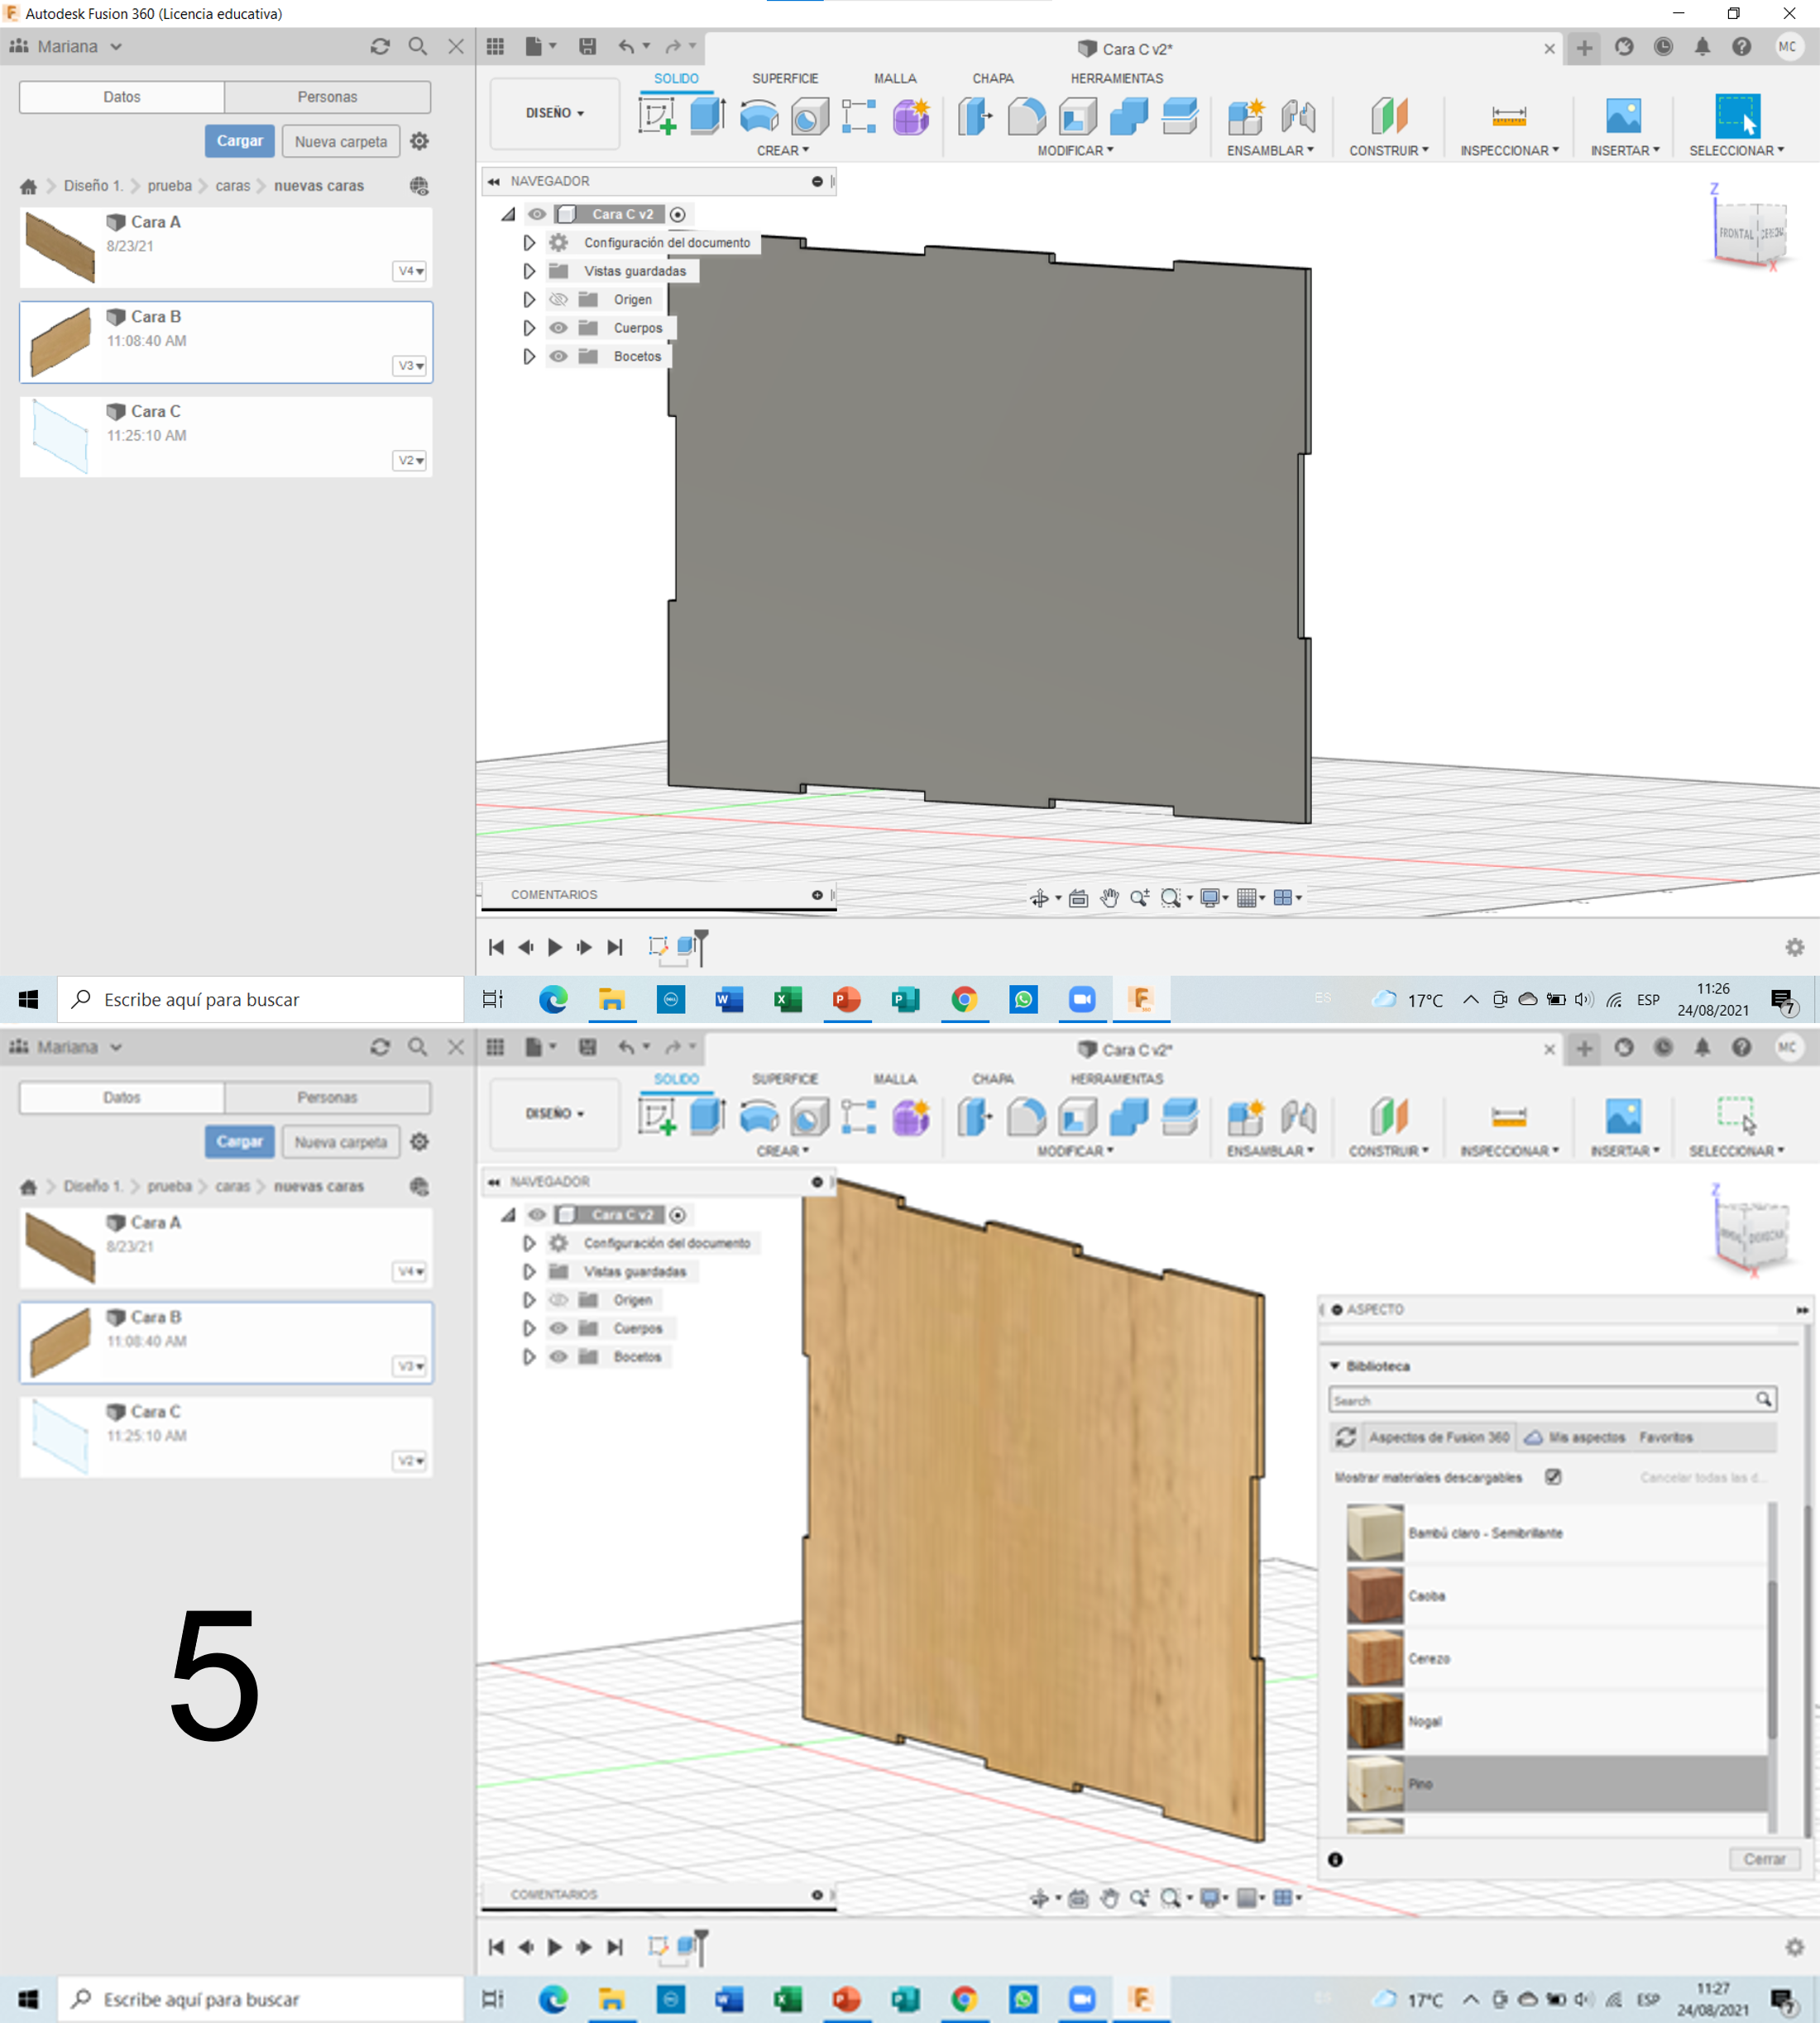Uncheck Mostrar materiales descargables checkbox
Viewport: 1820px width, 2023px height.
pyautogui.click(x=1552, y=1476)
